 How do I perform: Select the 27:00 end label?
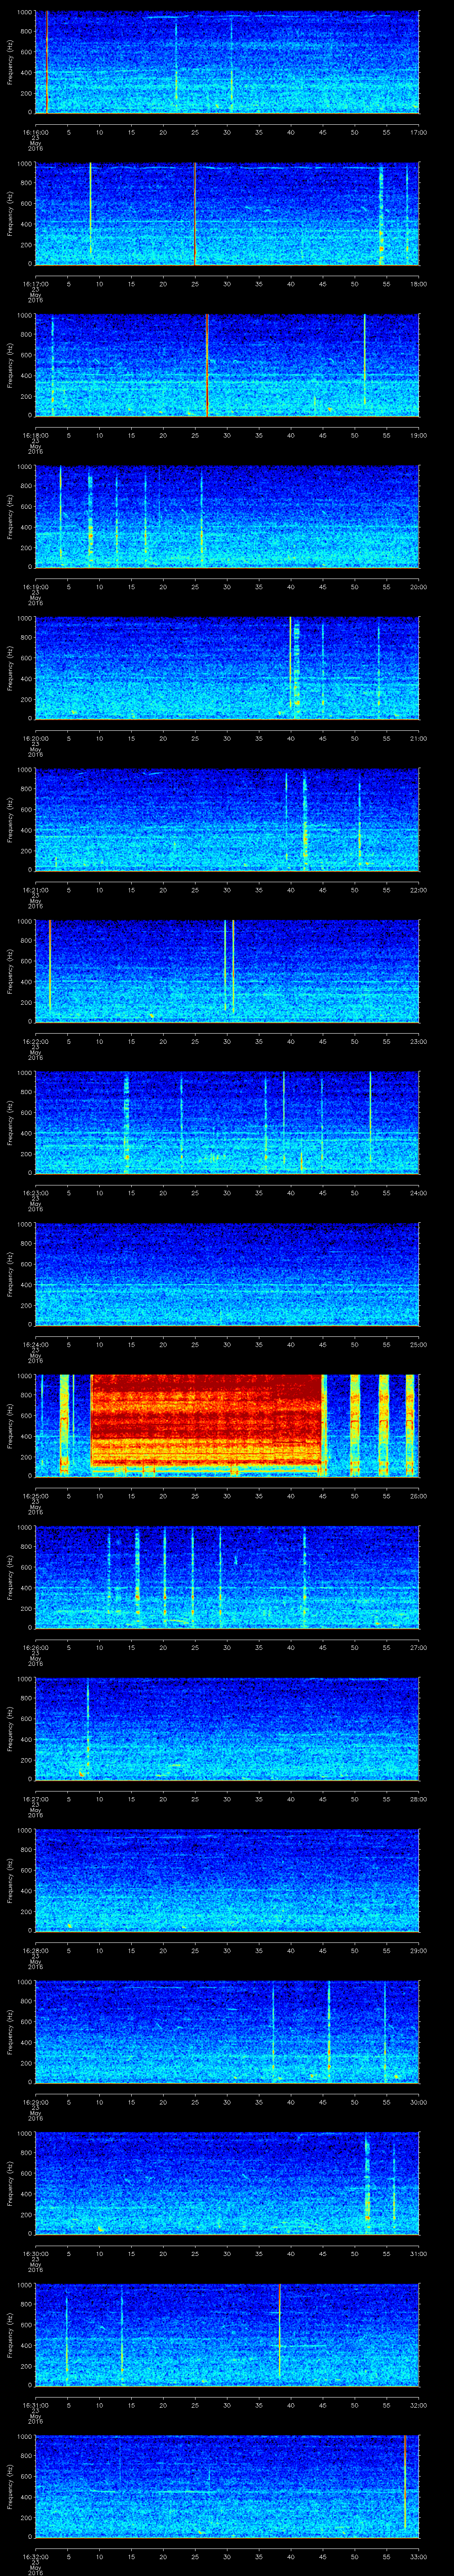[418, 1648]
